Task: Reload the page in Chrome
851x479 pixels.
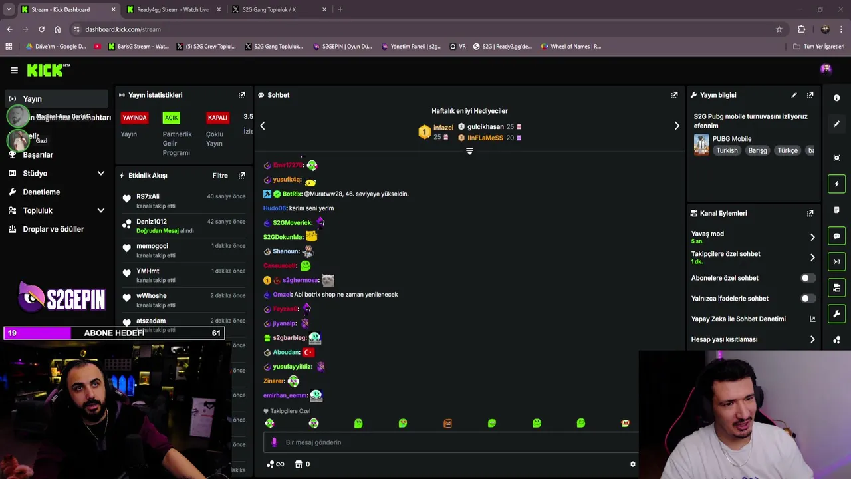Action: pos(41,29)
